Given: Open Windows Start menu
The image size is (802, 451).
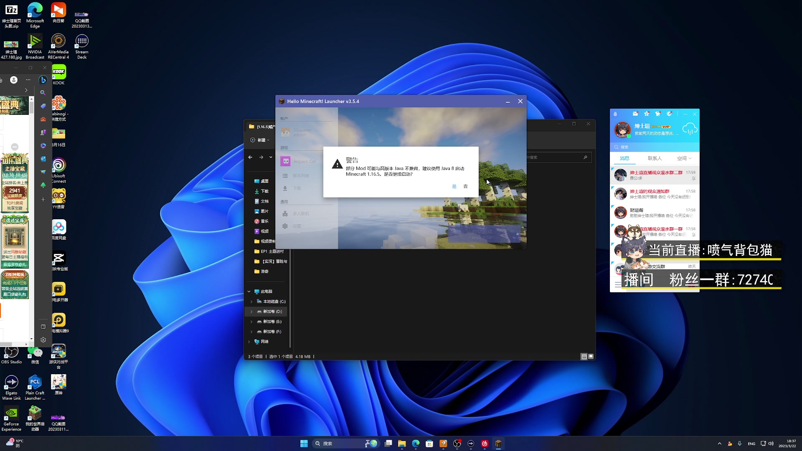Looking at the screenshot, I should pyautogui.click(x=304, y=443).
